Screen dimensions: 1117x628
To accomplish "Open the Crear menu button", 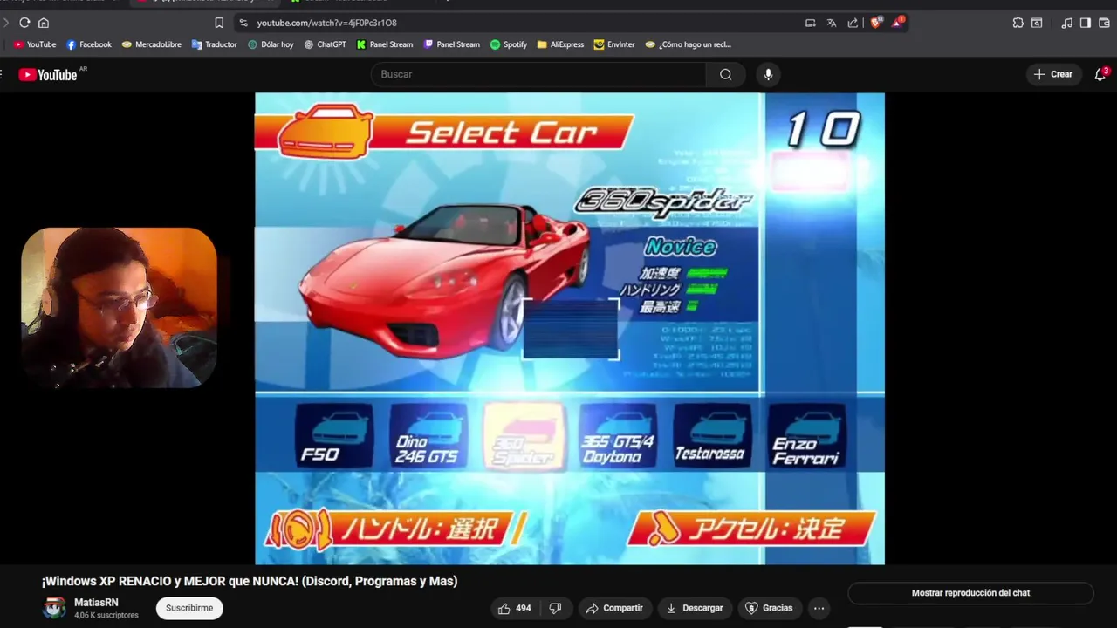I will [x=1053, y=74].
